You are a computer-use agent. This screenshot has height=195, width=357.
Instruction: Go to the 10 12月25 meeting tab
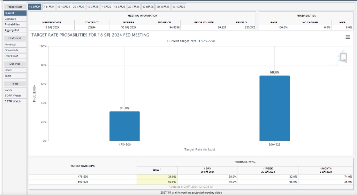click(179, 7)
